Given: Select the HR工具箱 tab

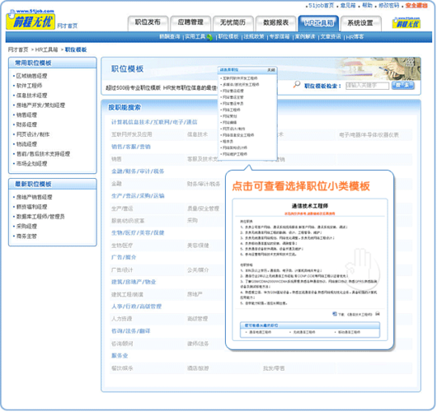Looking at the screenshot, I should pos(318,22).
